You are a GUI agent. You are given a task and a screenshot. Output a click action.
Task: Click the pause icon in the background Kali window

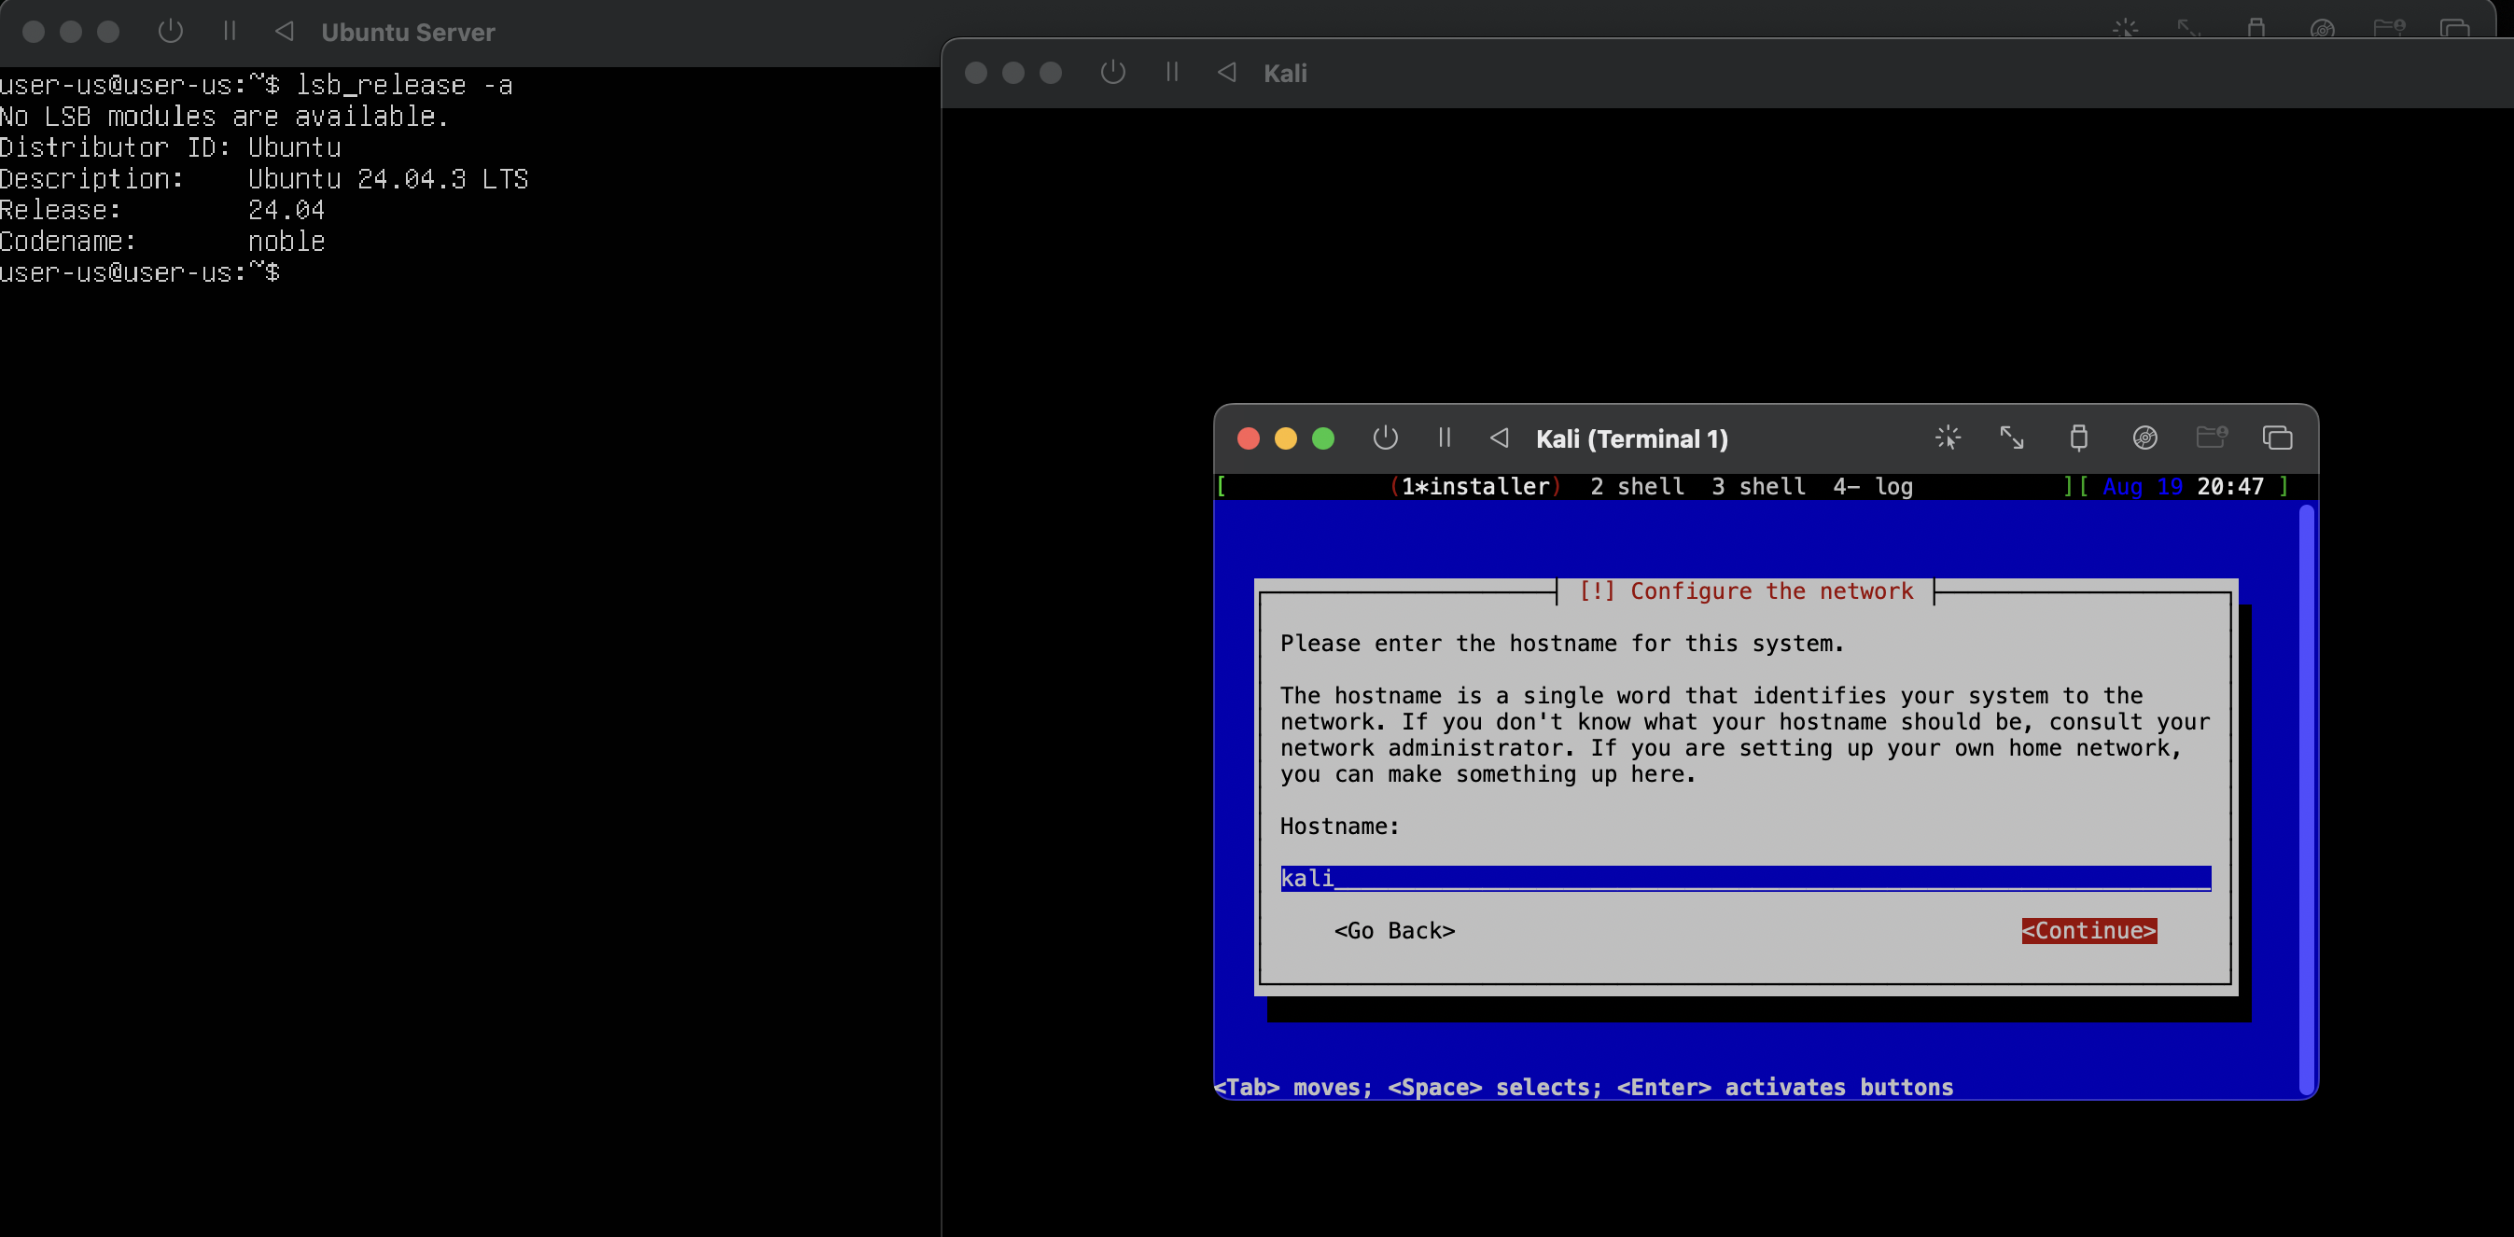(x=1172, y=72)
